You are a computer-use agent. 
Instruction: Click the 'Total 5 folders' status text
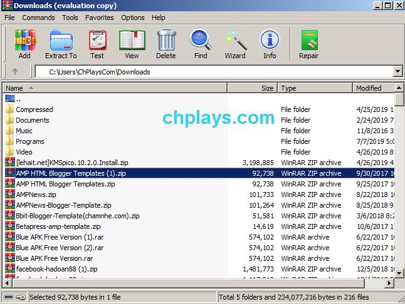coord(293,297)
